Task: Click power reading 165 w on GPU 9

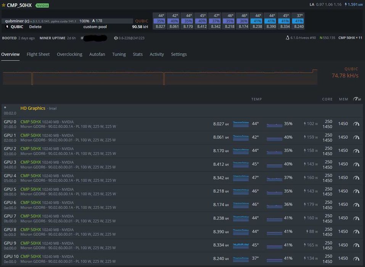Action: click(x=312, y=245)
